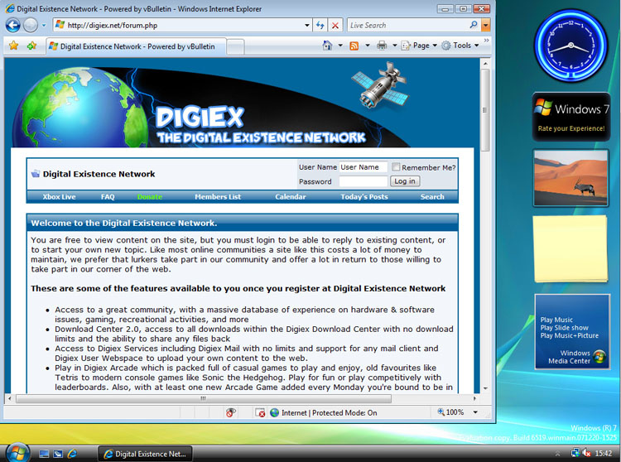Screen dimensions: 621x462
Task: Click the Today's Posts navigation item
Action: [364, 197]
